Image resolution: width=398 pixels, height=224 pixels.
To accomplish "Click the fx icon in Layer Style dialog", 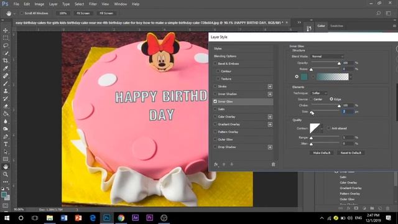I will [x=216, y=164].
